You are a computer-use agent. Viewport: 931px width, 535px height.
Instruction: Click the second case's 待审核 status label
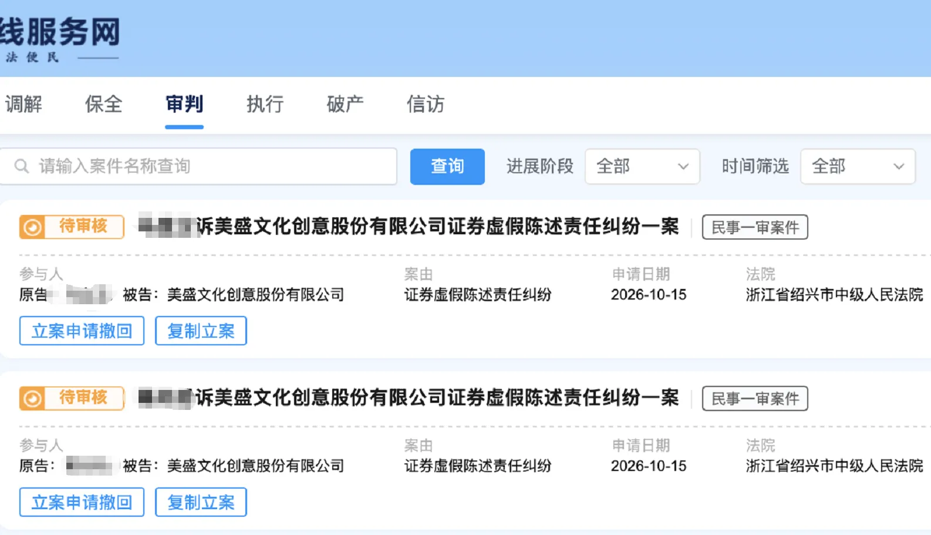[x=83, y=397]
